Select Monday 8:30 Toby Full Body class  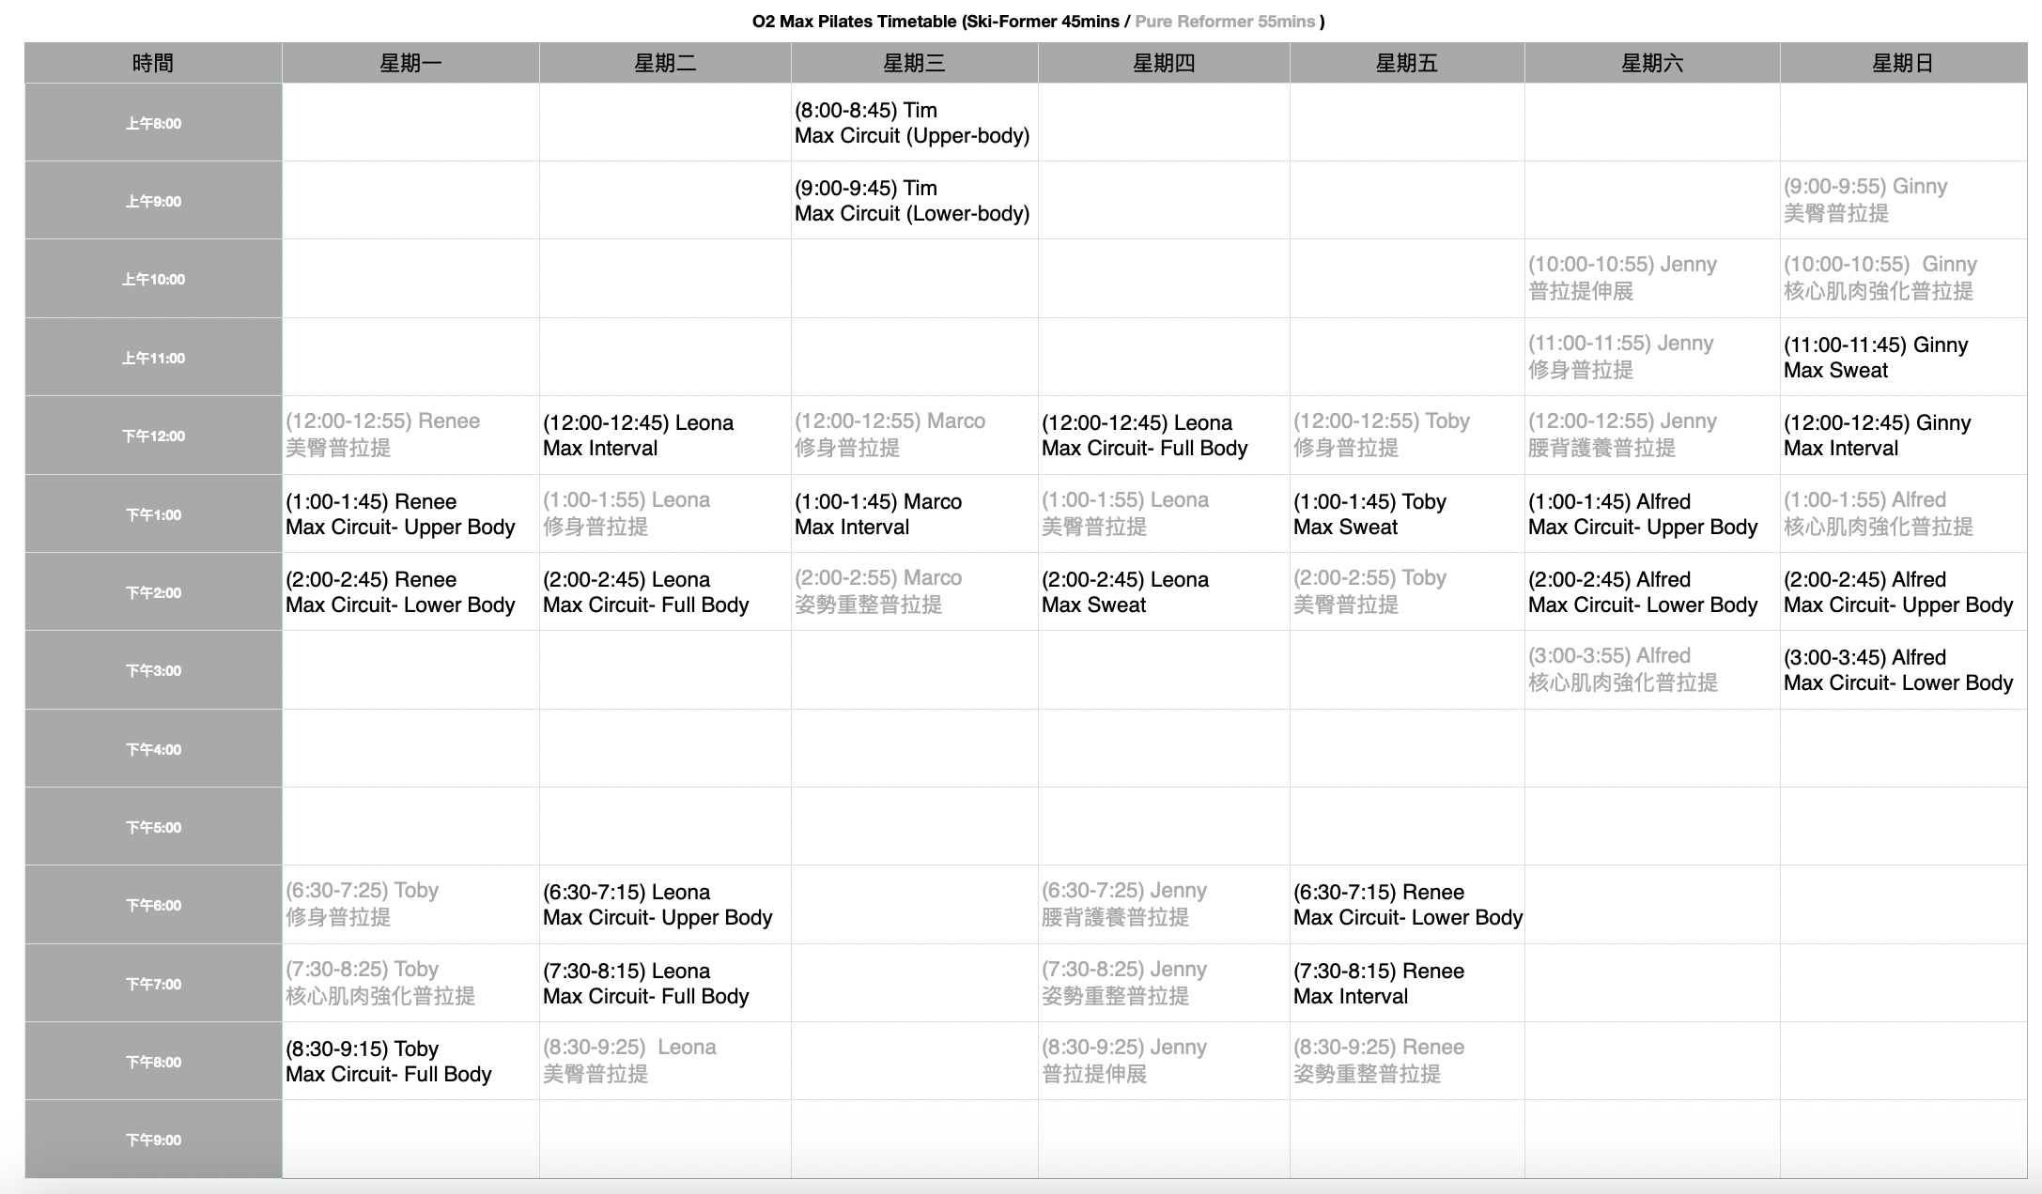388,1062
